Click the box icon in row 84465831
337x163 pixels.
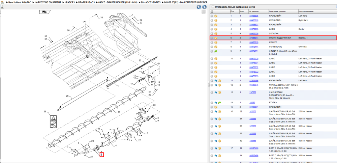tap(216, 25)
